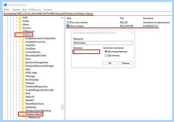This screenshot has width=174, height=122.
Task: Select the Preferences subkey
Action: [x=34, y=118]
